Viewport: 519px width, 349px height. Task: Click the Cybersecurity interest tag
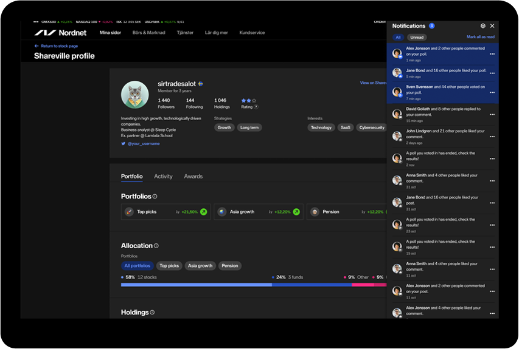point(371,127)
